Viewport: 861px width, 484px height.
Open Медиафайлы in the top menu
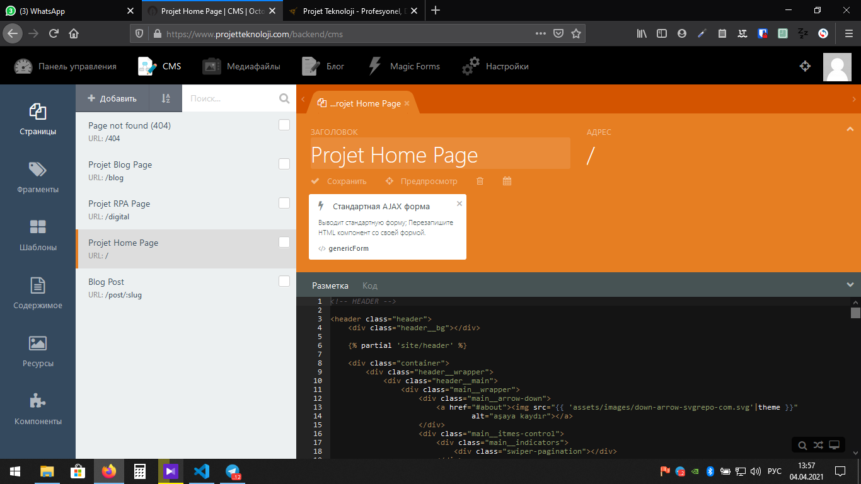coord(241,66)
